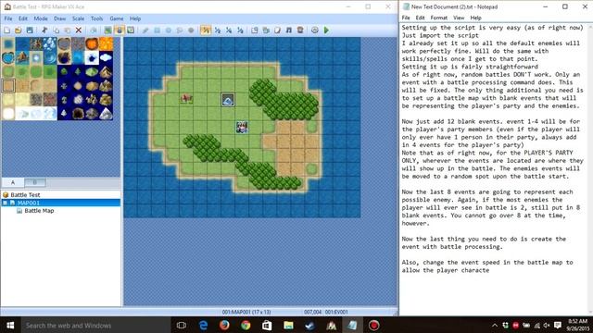Pick the selected sand tile in palette

pyautogui.click(x=8, y=86)
